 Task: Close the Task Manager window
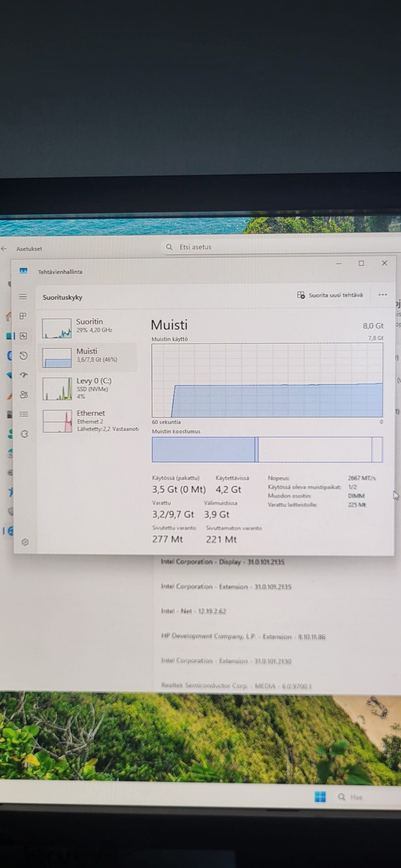tap(384, 263)
